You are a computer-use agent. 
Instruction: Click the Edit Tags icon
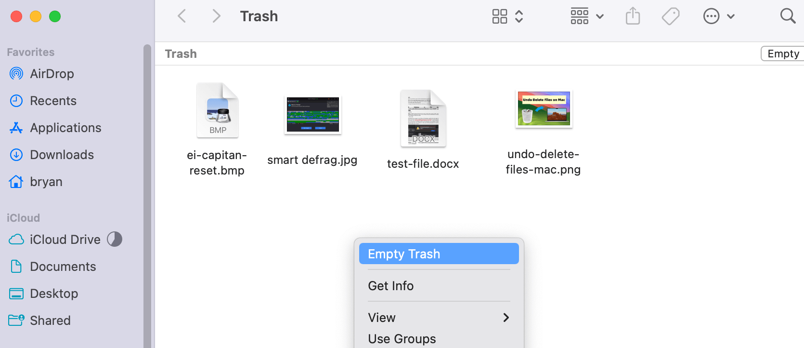click(x=671, y=16)
